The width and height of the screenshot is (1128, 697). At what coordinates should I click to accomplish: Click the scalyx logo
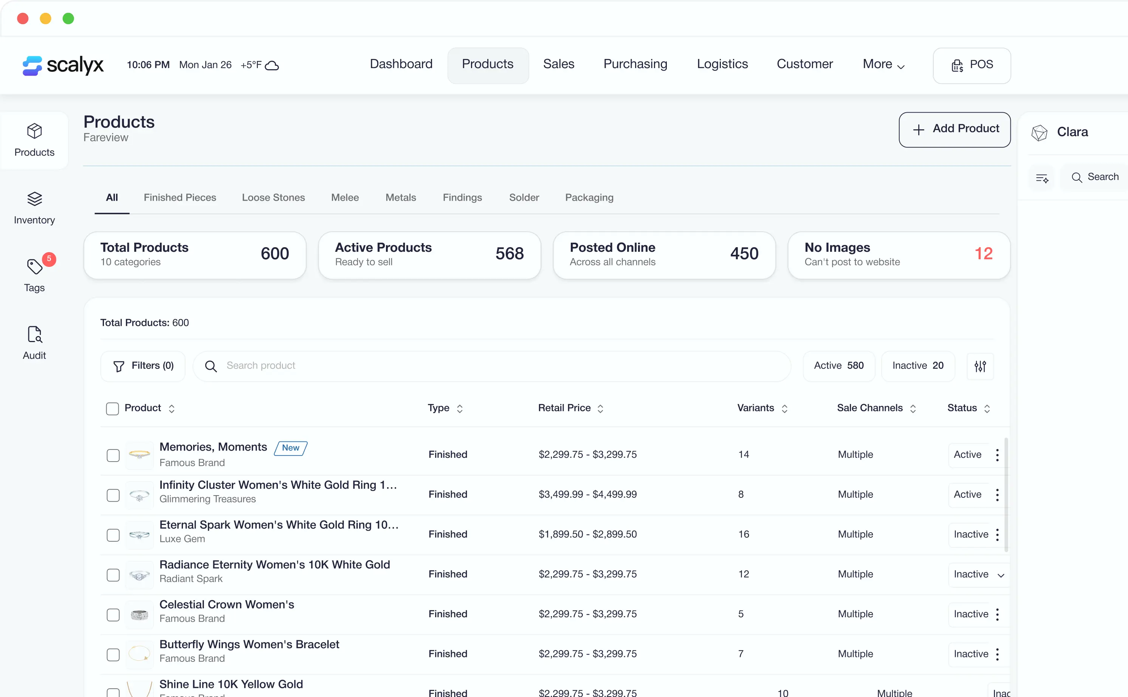[63, 65]
